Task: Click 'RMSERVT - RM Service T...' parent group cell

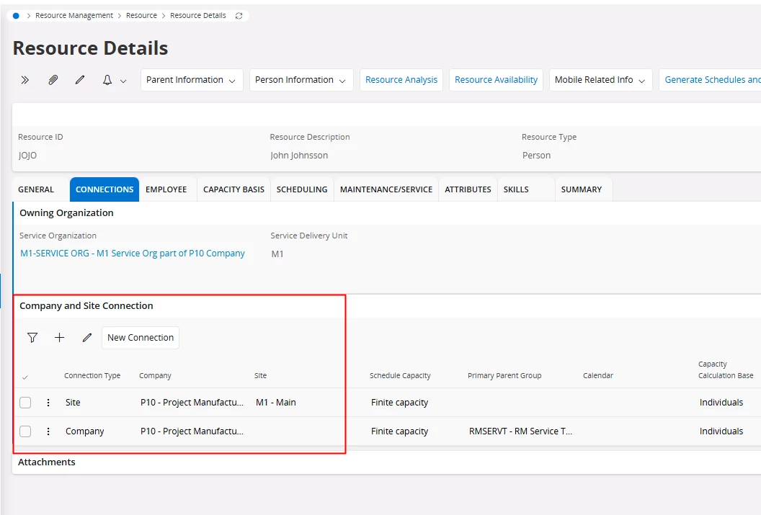Action: tap(520, 431)
